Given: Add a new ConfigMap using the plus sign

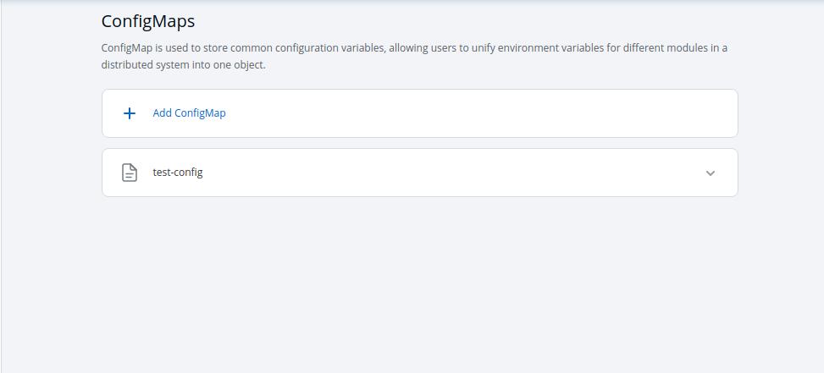Looking at the screenshot, I should pyautogui.click(x=130, y=113).
